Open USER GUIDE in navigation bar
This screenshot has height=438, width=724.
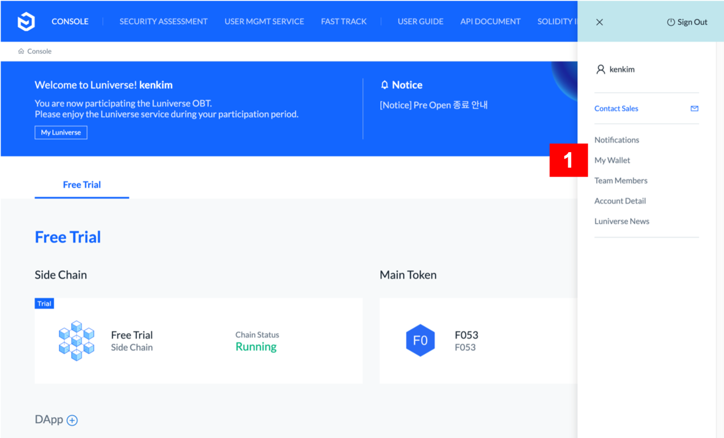tap(420, 22)
